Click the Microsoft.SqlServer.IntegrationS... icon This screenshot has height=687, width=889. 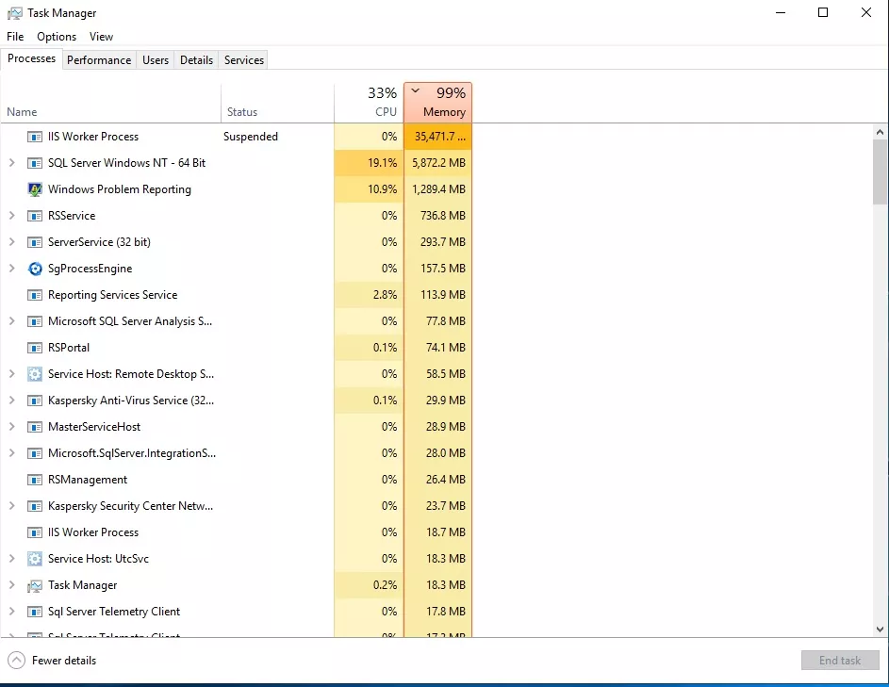(35, 453)
